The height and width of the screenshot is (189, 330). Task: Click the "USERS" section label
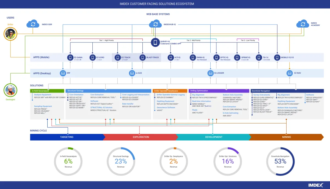tap(10, 18)
